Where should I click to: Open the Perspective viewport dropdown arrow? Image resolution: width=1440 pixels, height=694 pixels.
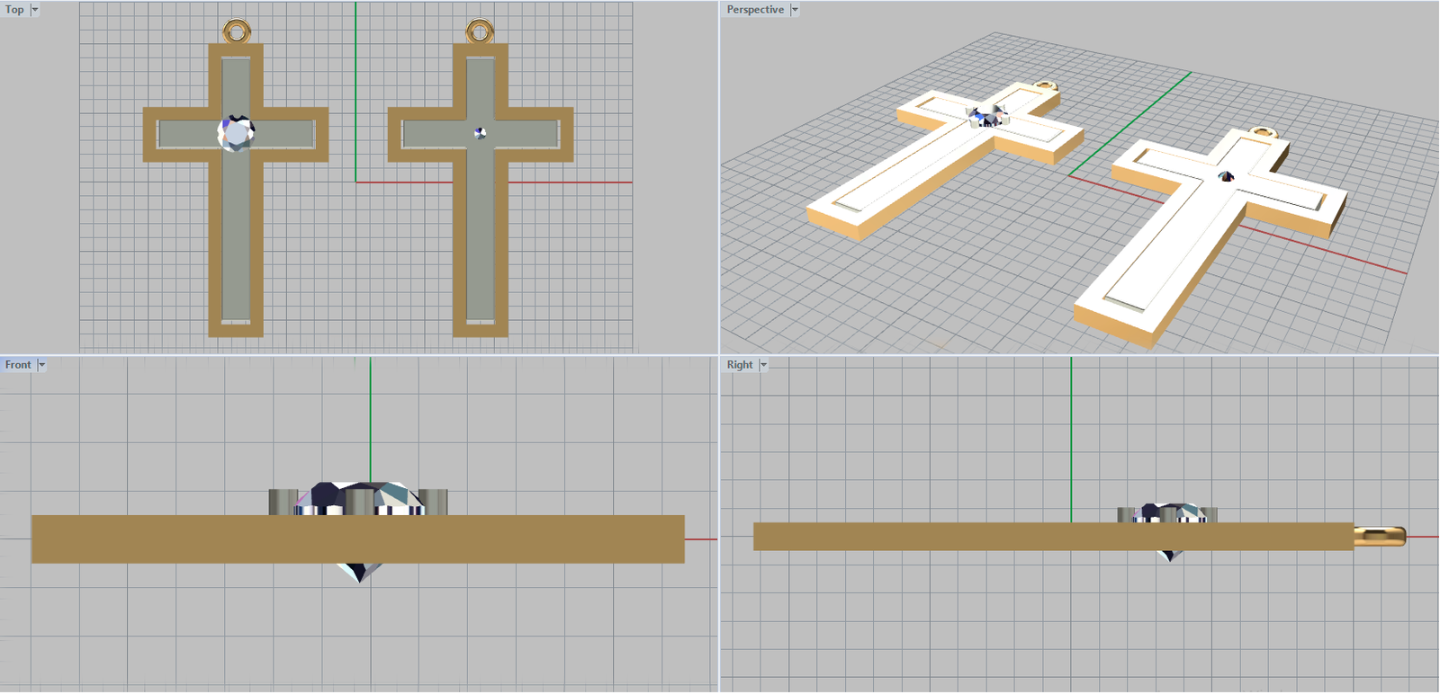795,10
